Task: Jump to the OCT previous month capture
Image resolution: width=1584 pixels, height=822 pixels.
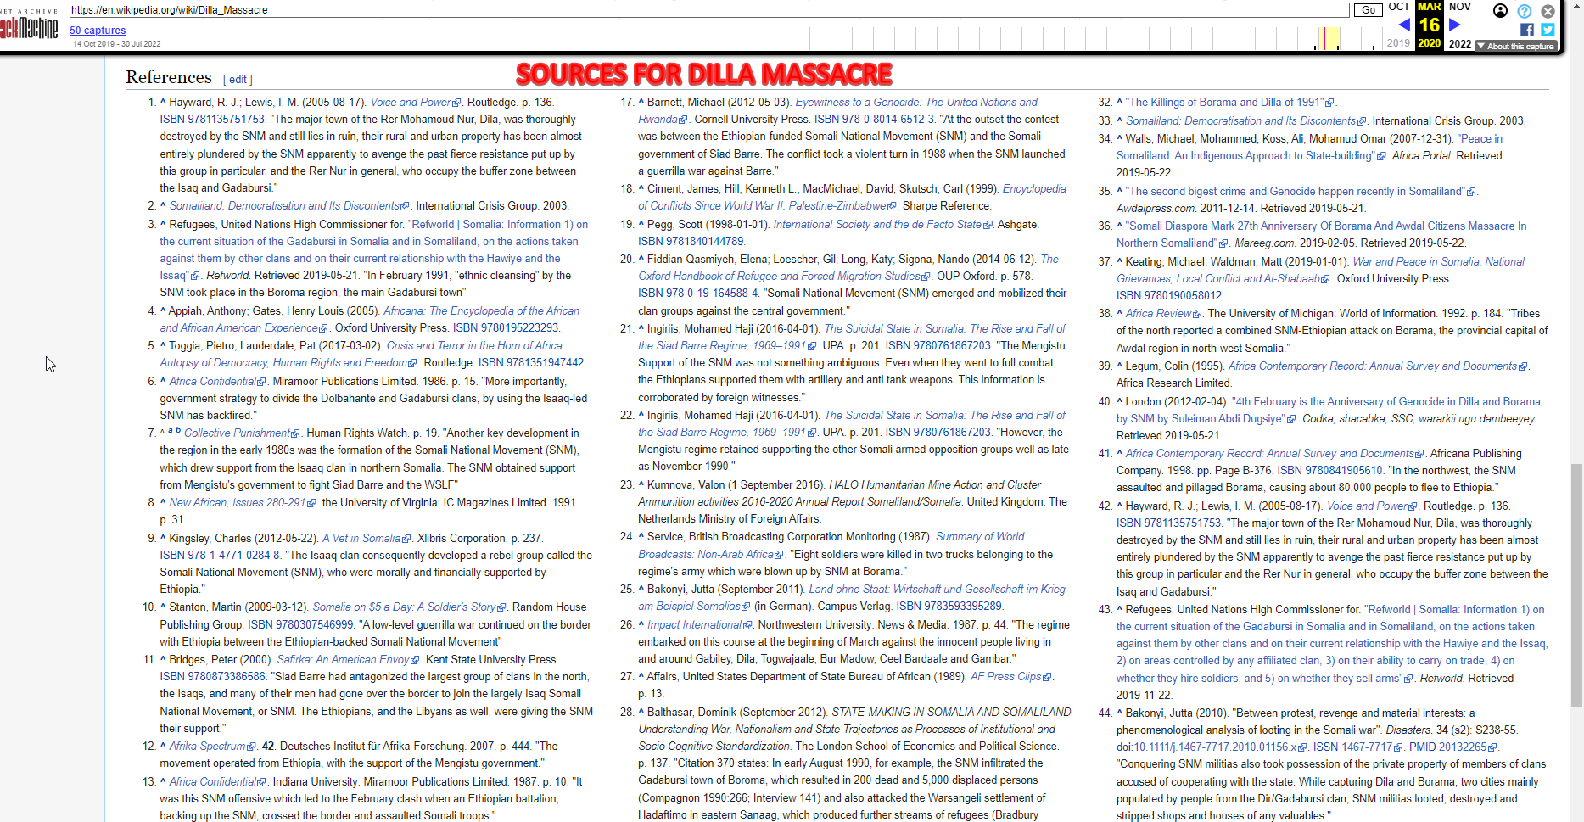Action: point(1398,7)
